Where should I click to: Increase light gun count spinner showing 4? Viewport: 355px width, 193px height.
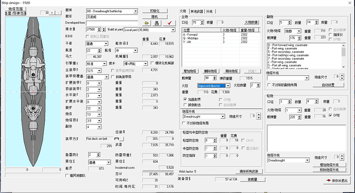pyautogui.click(x=316, y=100)
